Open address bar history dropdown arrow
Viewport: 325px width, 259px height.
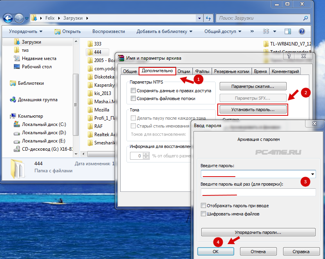tap(199, 18)
